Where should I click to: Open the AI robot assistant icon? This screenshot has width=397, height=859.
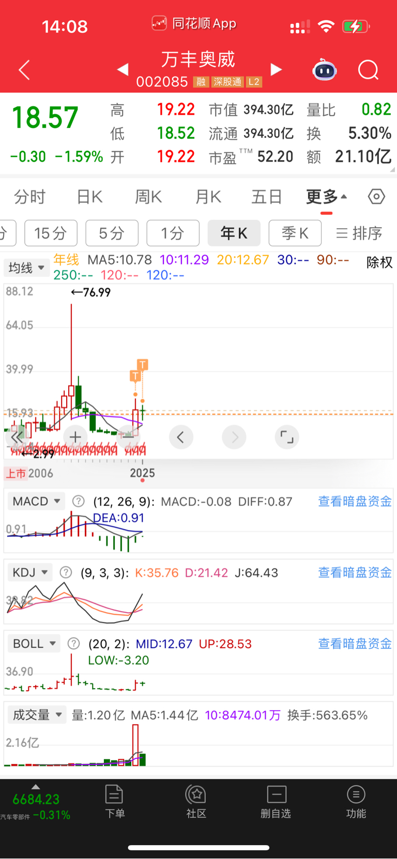coord(325,70)
